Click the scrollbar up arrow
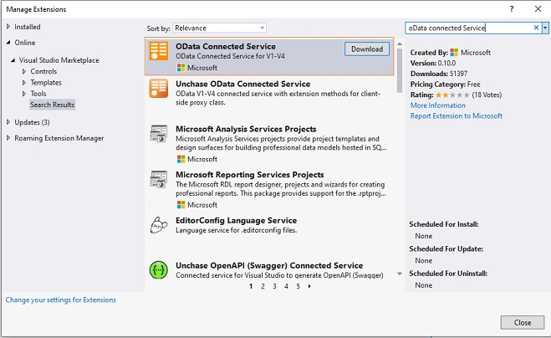The image size is (551, 338). click(x=400, y=44)
